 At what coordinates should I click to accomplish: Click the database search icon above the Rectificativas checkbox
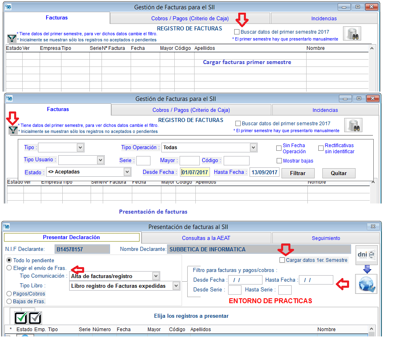click(x=353, y=125)
